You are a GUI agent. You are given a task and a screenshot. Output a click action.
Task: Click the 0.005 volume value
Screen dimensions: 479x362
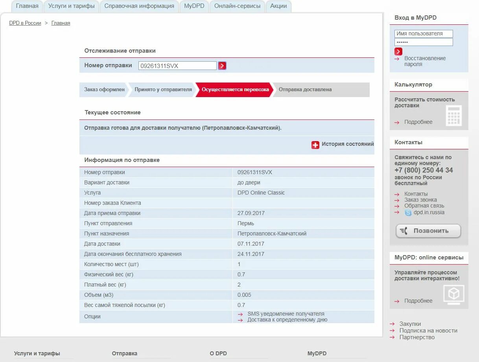244,295
